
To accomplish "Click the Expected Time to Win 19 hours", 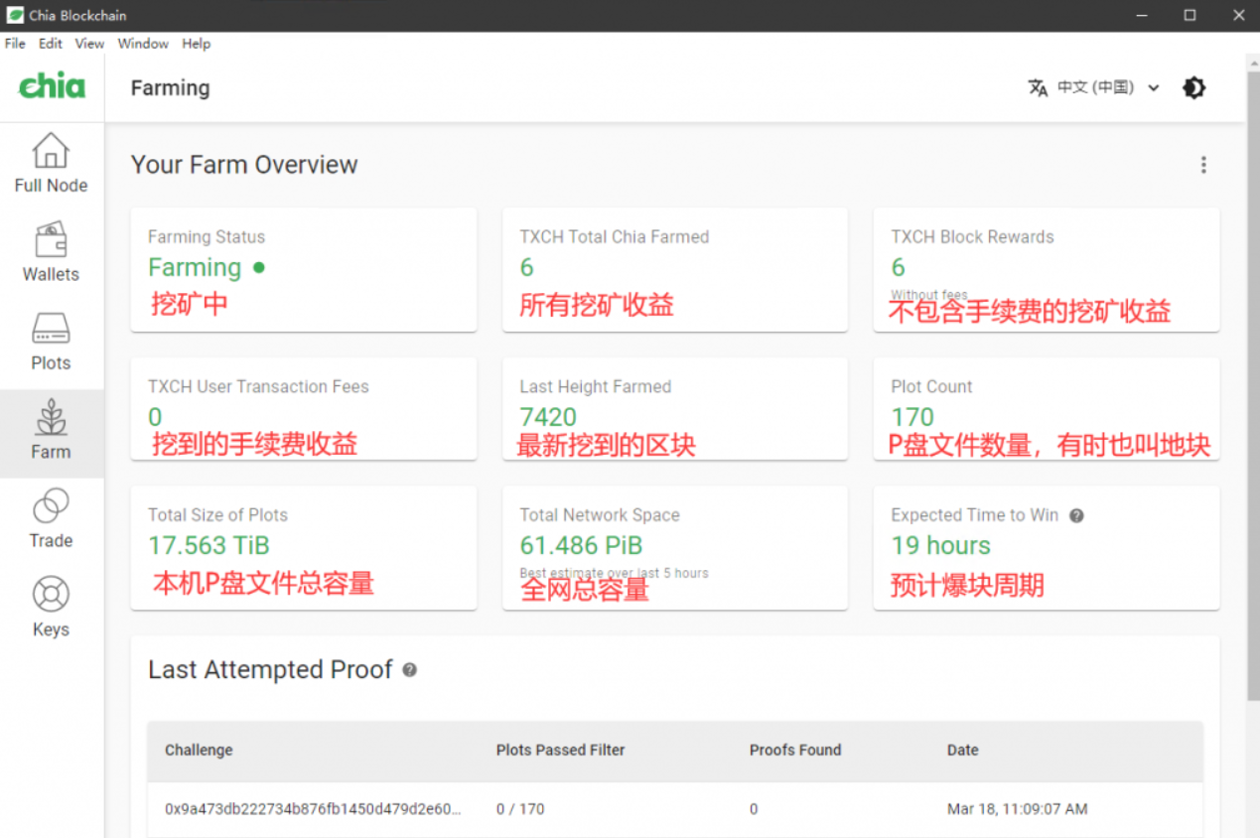I will 940,545.
